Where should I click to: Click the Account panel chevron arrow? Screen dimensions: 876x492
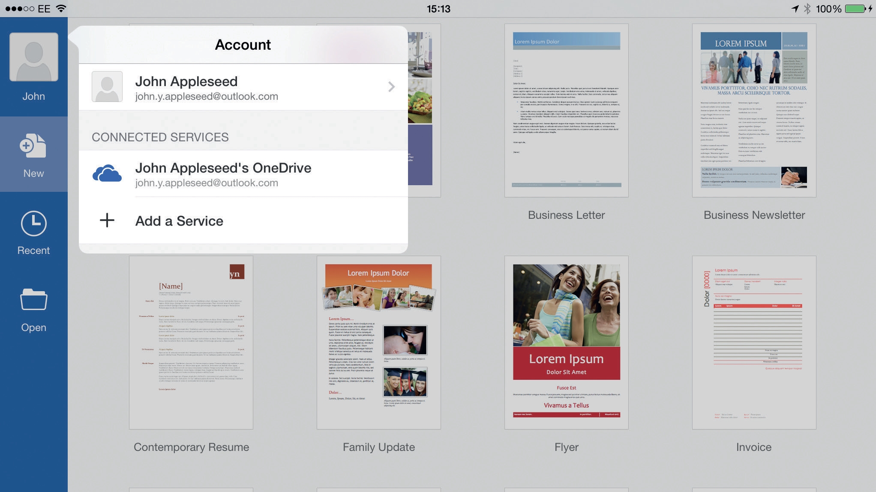[392, 86]
